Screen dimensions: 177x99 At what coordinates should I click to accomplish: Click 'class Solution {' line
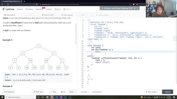pos(95,45)
